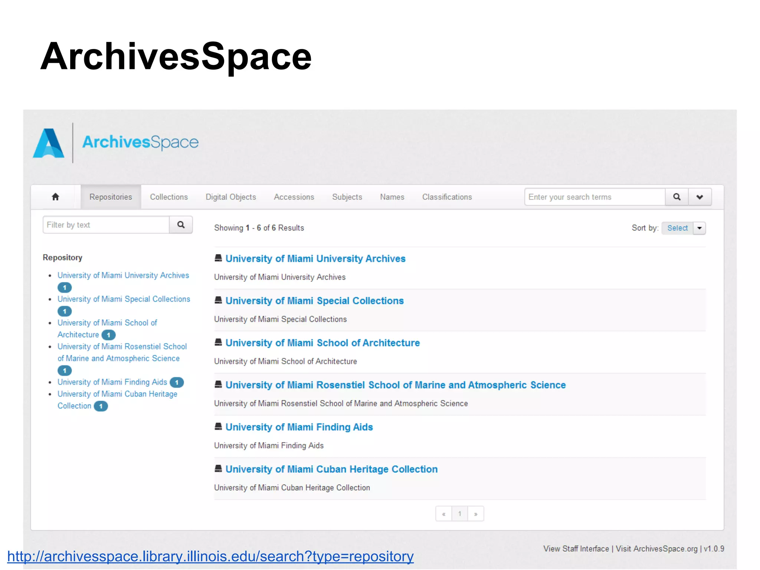Open the Classifications tab
The image size is (760, 570).
click(447, 197)
